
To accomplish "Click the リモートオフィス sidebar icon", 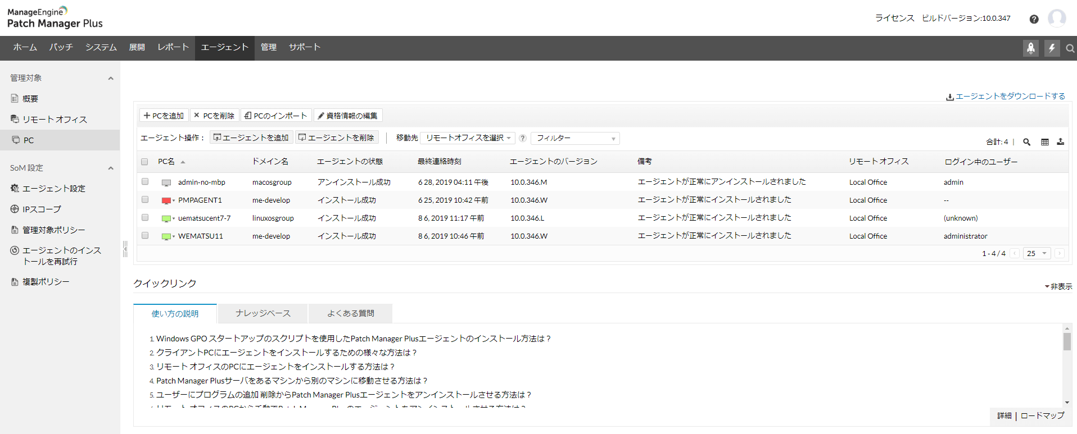I will click(15, 119).
